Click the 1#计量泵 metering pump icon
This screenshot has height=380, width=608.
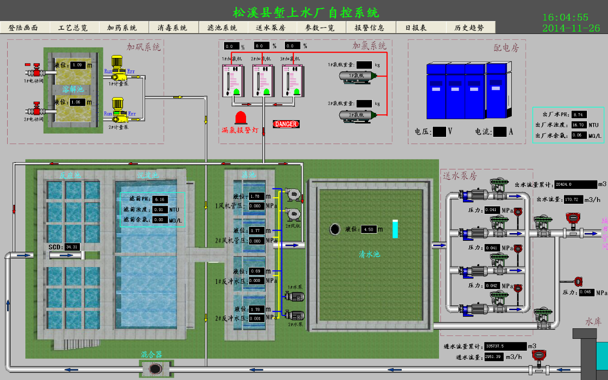point(118,68)
